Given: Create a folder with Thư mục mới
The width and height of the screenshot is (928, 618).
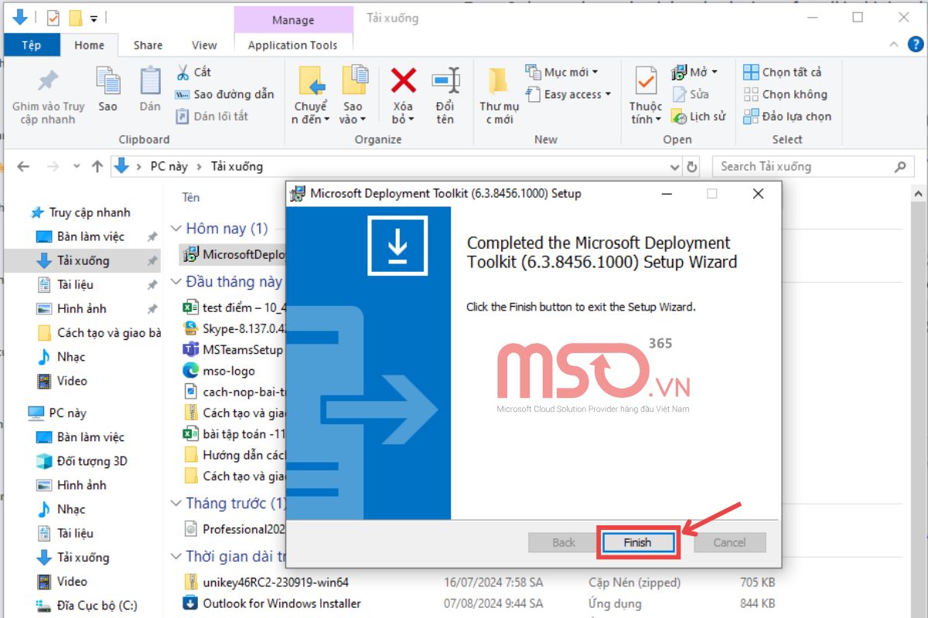Looking at the screenshot, I should click(x=499, y=95).
